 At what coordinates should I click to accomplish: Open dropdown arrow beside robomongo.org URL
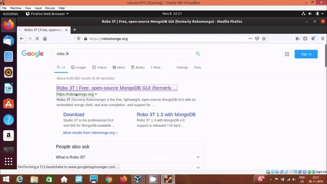tap(96, 94)
